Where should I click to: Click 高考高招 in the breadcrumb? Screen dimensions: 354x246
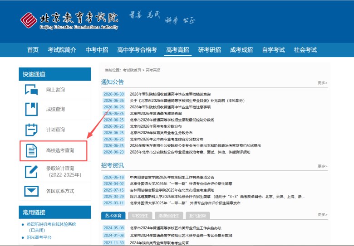click(153, 70)
